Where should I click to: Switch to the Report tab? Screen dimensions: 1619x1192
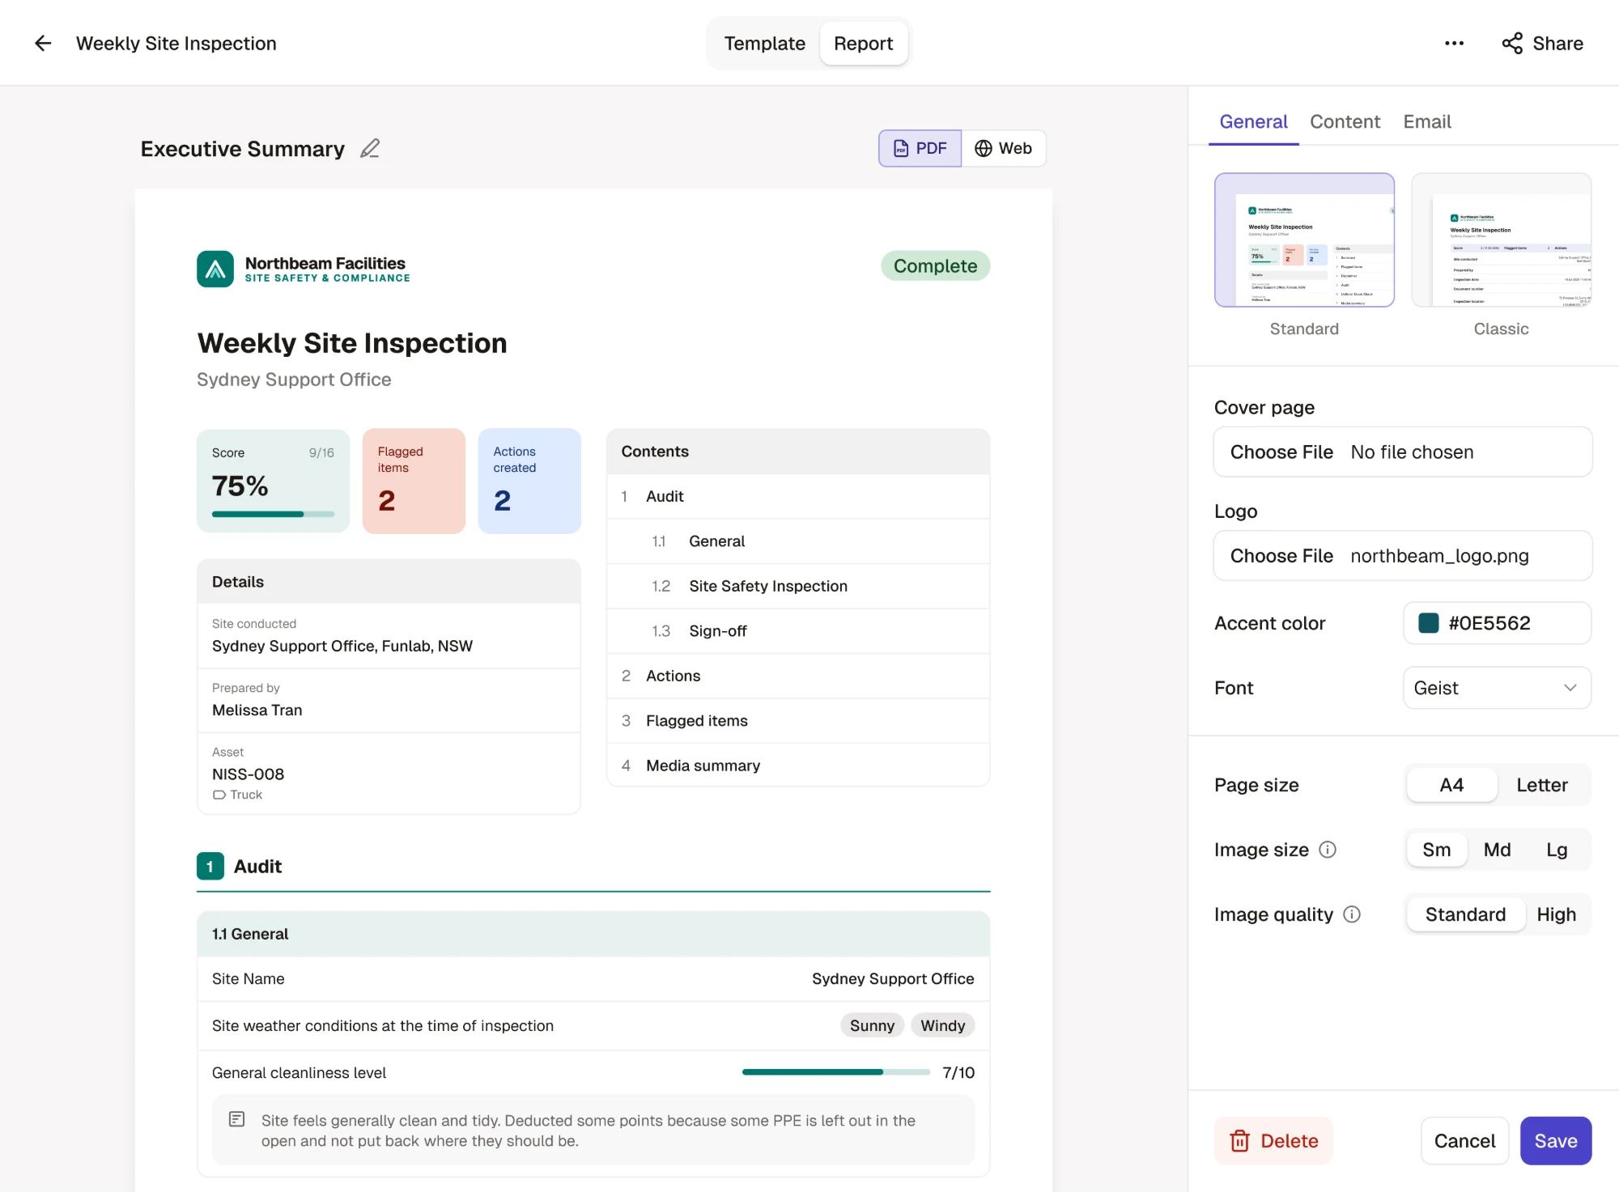tap(863, 43)
